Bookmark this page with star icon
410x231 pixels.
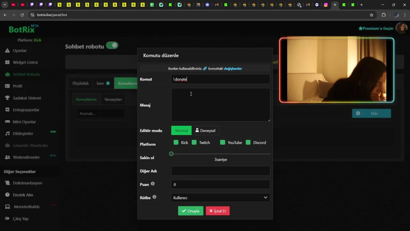coord(372,15)
